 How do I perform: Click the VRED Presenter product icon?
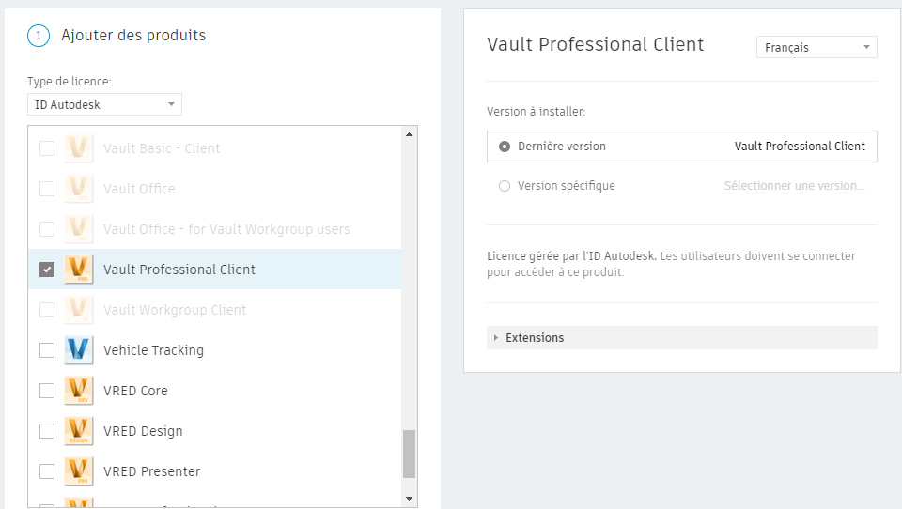(x=78, y=471)
